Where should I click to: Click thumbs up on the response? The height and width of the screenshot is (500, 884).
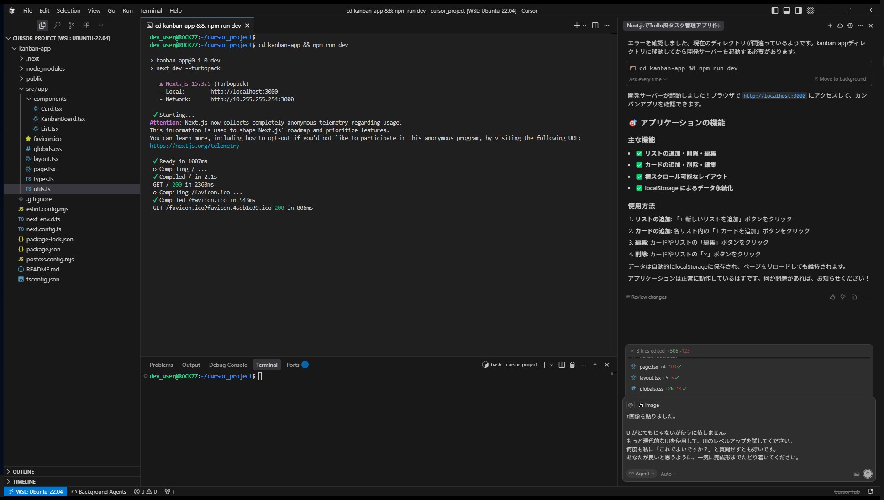(832, 297)
